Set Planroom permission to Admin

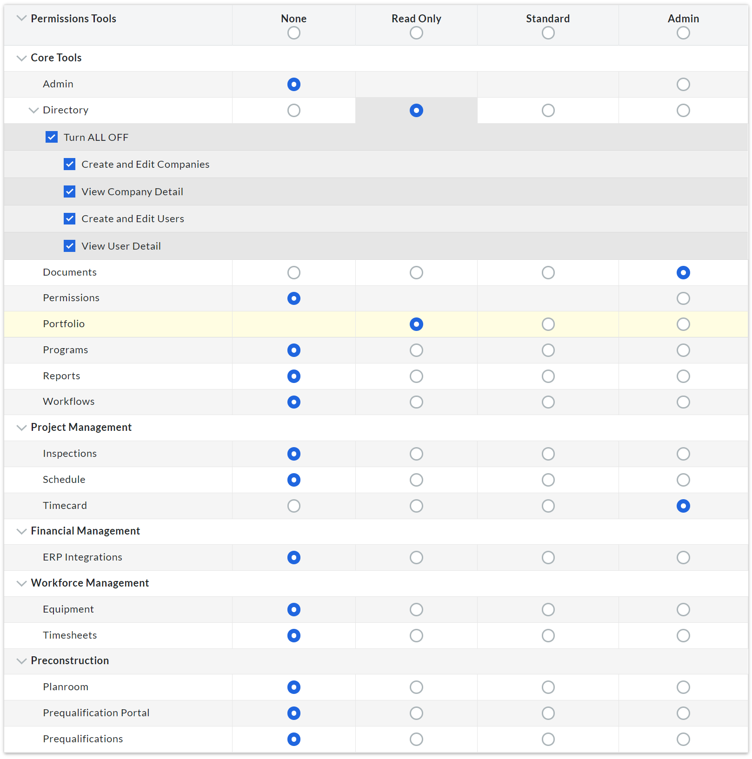click(683, 687)
